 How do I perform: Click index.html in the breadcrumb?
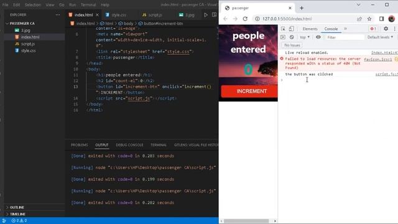coord(85,24)
